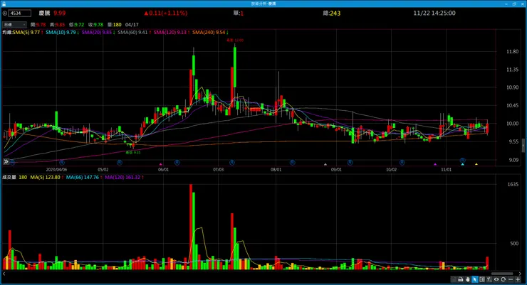The image size is (527, 285).
Task: Zoom out with the minus icon
Action: coord(511,279)
